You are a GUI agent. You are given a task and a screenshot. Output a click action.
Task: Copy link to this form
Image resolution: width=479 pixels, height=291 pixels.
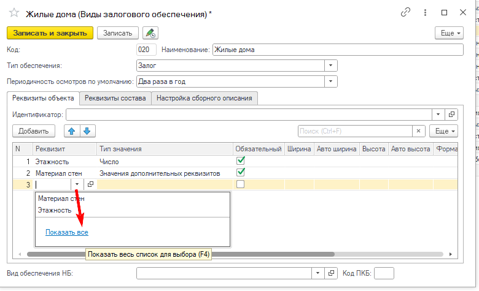click(x=405, y=12)
